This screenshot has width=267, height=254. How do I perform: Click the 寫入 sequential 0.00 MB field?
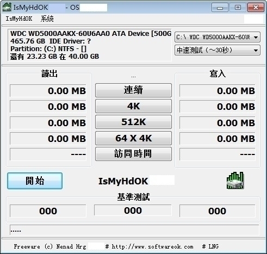(218, 91)
